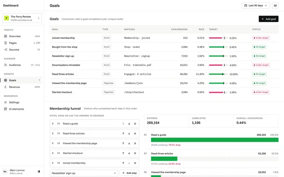Screen dimensions: 284x177
Task: Open Pages in sidebar
Action: click(x=22, y=43)
